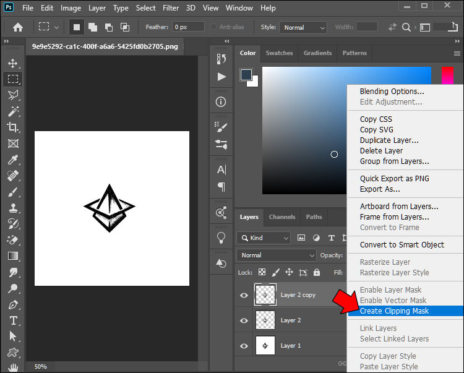
Task: Select the Dodge tool
Action: [13, 288]
